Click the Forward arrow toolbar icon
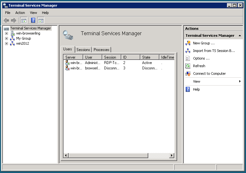 (14, 20)
